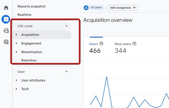Select the New users metric tab

pos(125,47)
